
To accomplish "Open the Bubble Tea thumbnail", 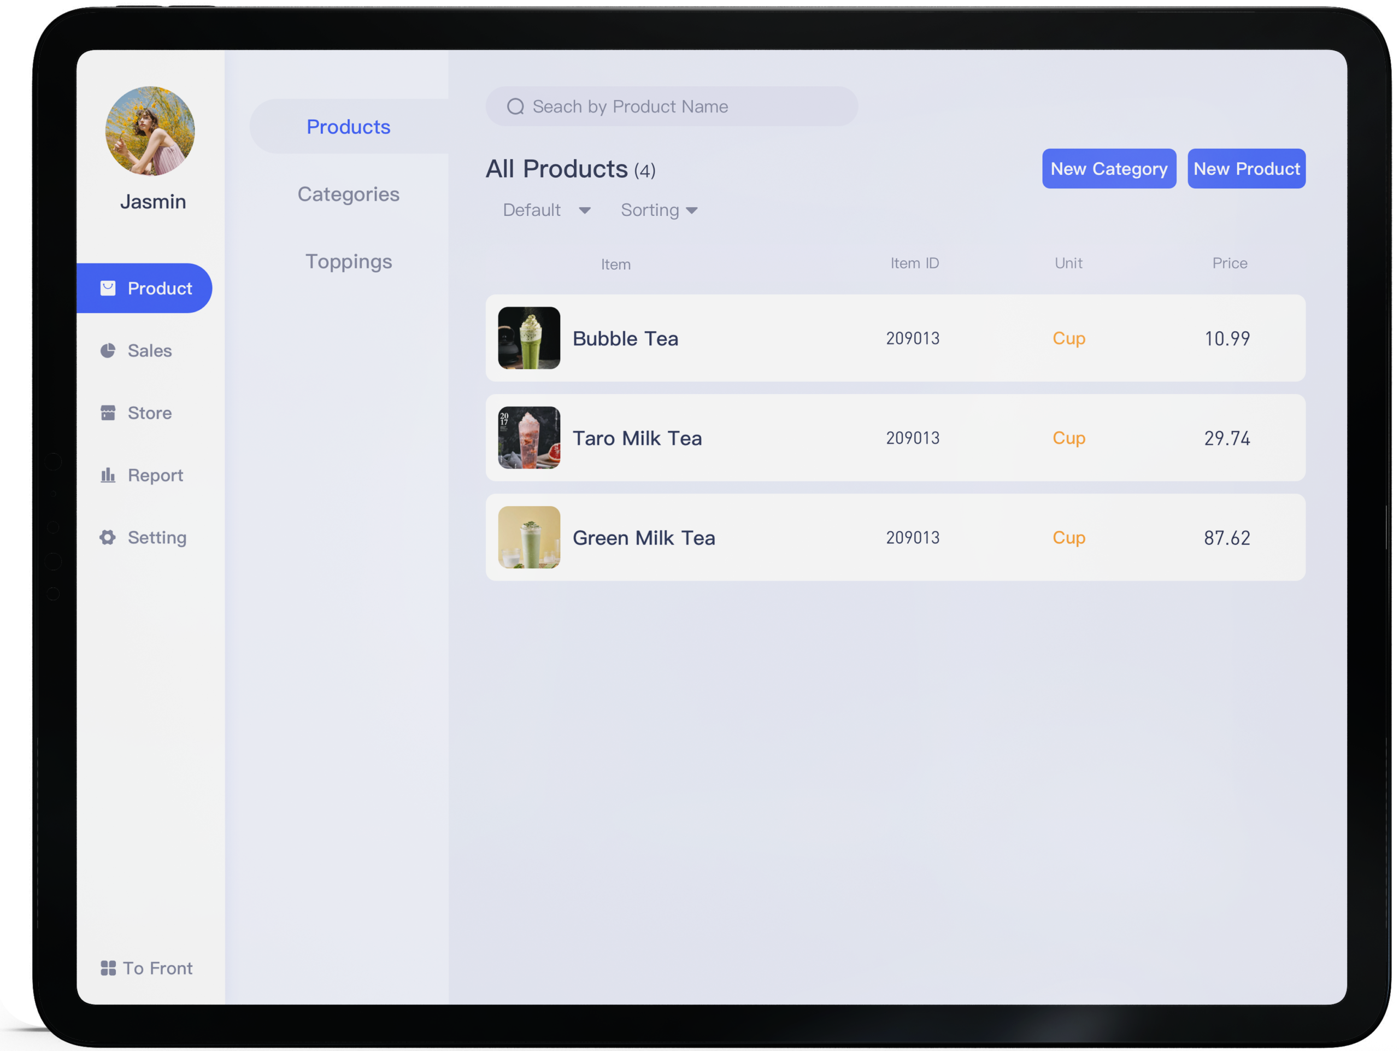I will coord(529,338).
